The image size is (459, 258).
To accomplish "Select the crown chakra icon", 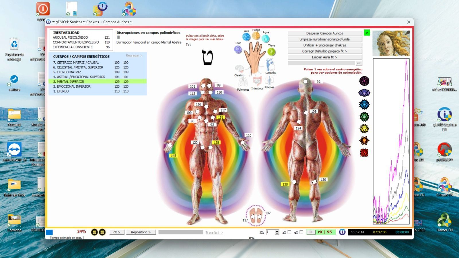I will pyautogui.click(x=364, y=81).
